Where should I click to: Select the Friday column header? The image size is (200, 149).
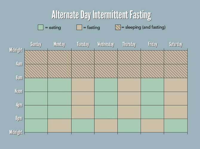click(x=153, y=44)
